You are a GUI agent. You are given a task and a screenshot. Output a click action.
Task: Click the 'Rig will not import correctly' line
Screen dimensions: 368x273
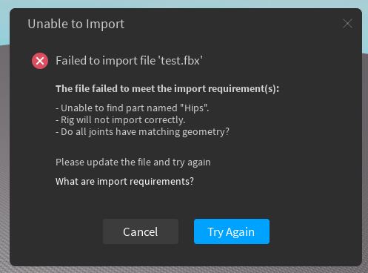tap(121, 120)
